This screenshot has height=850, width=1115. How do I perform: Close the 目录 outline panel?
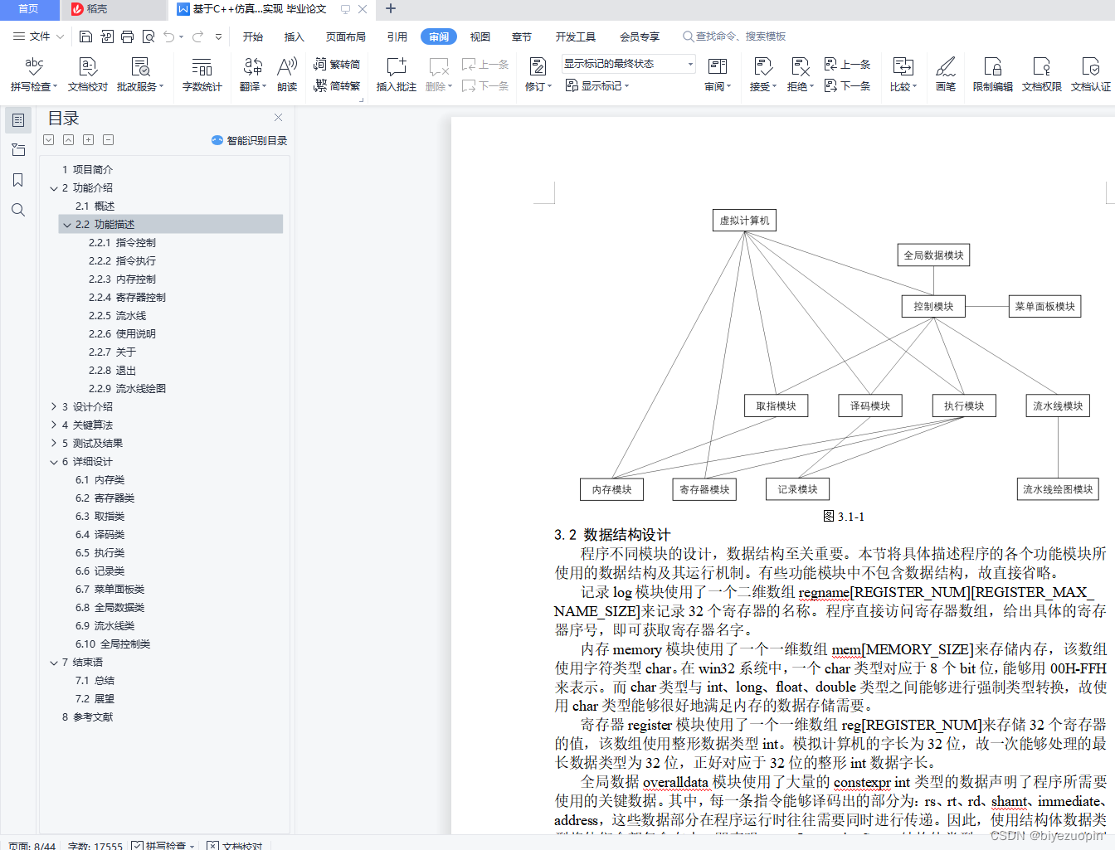pos(279,118)
